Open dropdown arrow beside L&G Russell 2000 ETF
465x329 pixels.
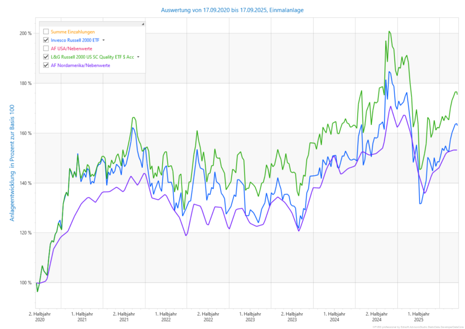(139, 57)
